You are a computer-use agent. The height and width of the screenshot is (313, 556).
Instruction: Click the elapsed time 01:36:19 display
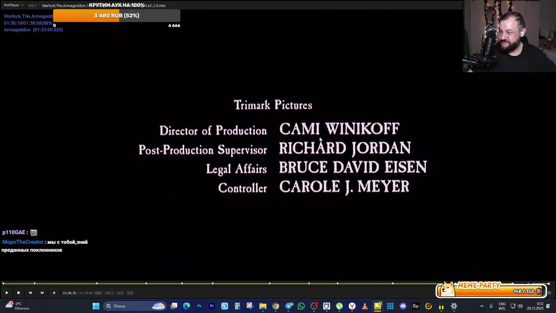[x=69, y=293]
